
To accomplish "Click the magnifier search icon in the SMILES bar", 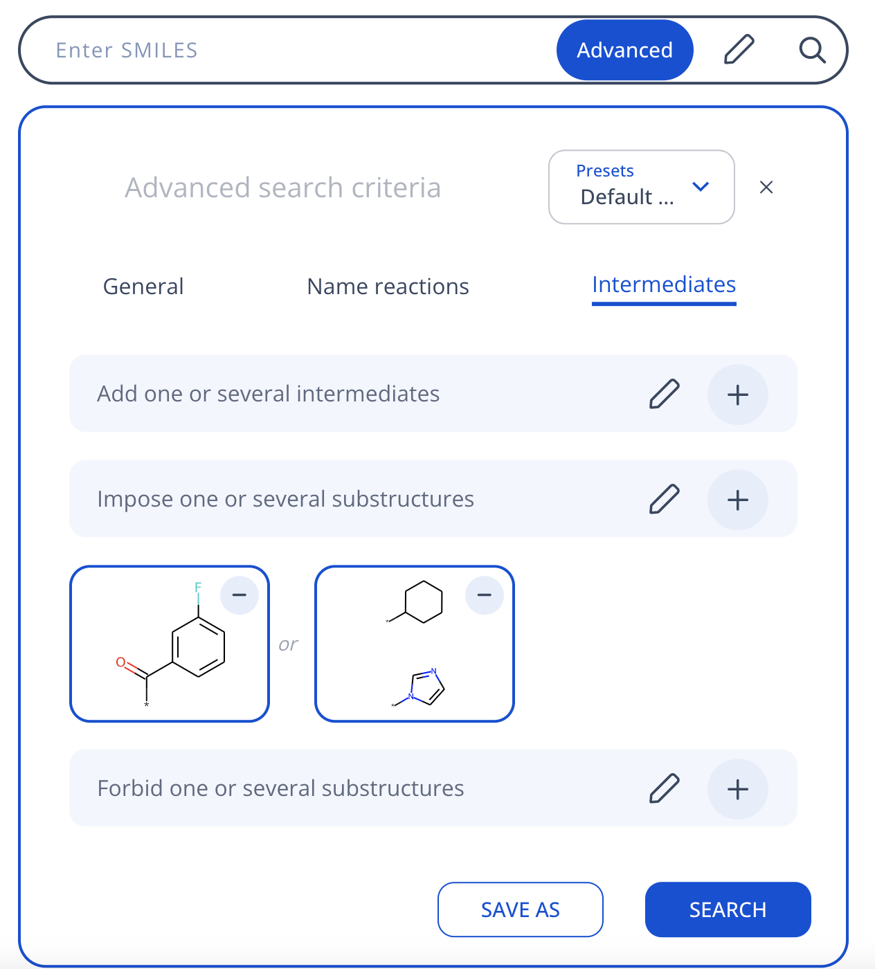I will [812, 50].
